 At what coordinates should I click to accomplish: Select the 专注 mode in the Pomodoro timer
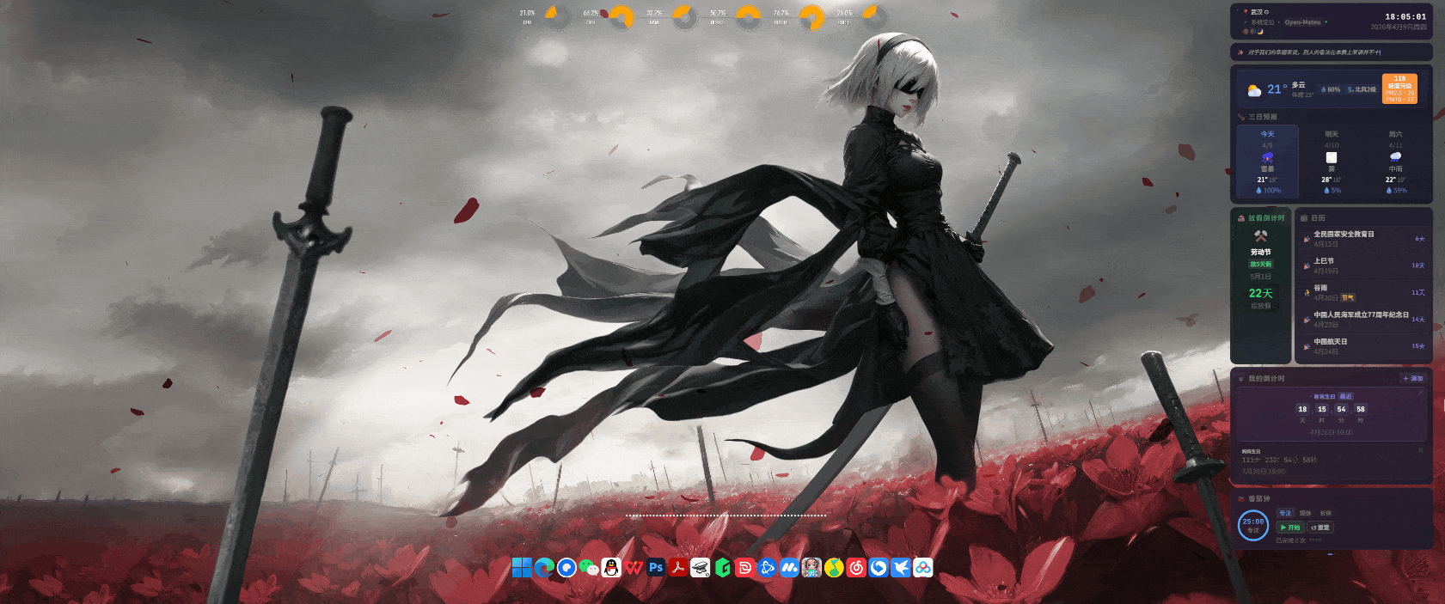click(x=1285, y=513)
